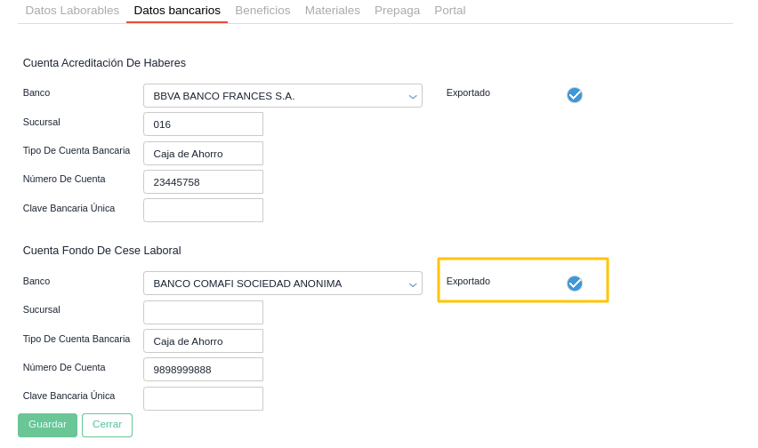Image resolution: width=758 pixels, height=448 pixels.
Task: Go to the Materiales tab
Action: [333, 11]
